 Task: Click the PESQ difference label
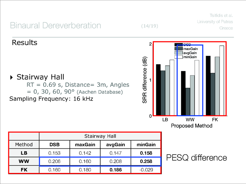pyautogui.click(x=196, y=158)
